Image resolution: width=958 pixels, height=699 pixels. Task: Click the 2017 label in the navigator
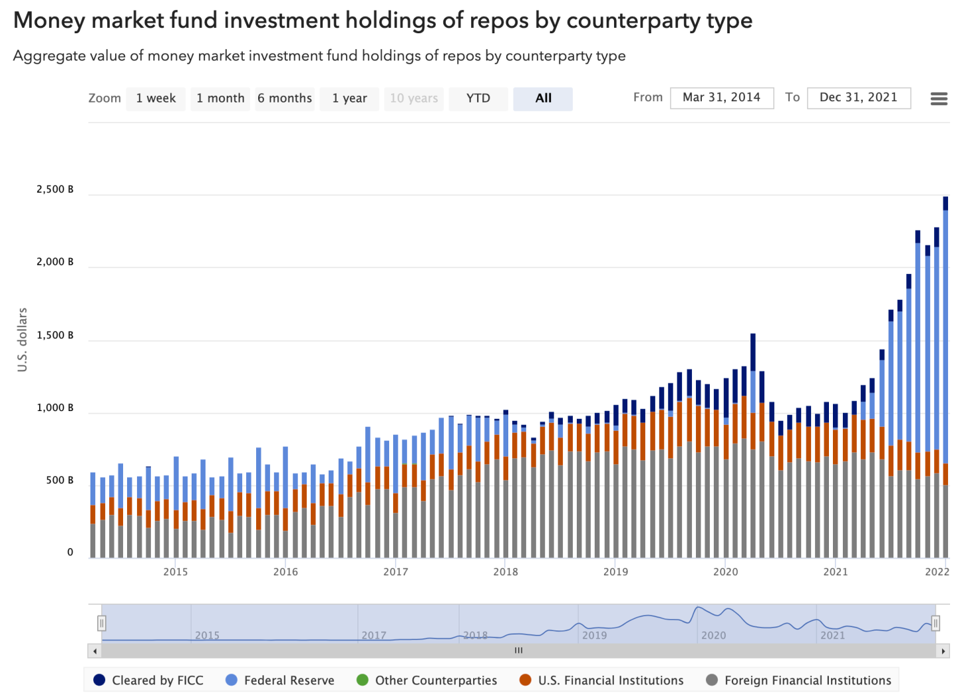tap(374, 635)
